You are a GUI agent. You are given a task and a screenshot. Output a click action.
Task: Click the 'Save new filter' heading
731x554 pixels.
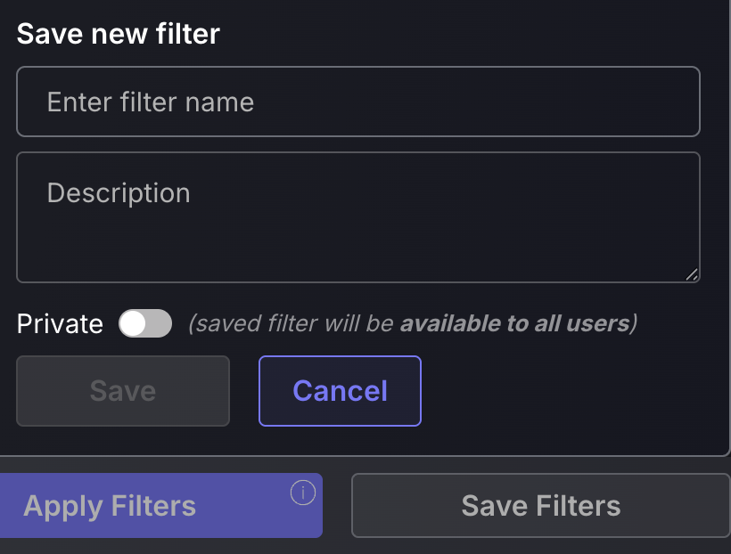click(x=118, y=34)
